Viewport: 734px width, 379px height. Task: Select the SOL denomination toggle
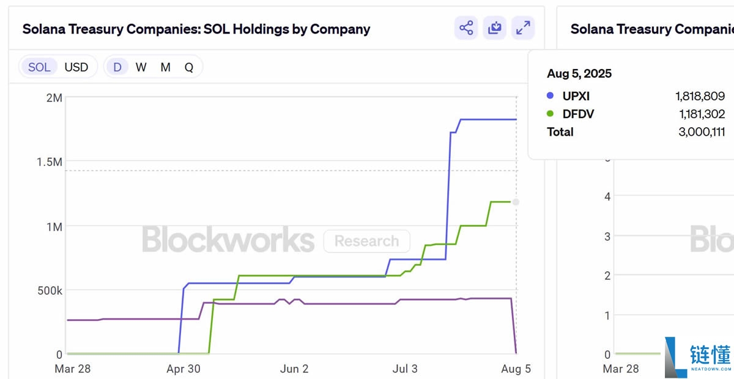point(39,67)
